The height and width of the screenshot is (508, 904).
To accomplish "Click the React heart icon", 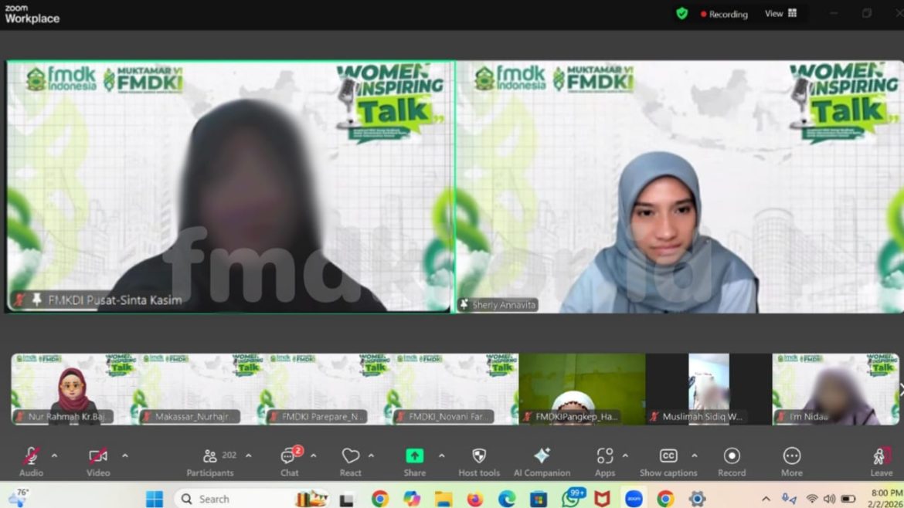I will pos(350,456).
